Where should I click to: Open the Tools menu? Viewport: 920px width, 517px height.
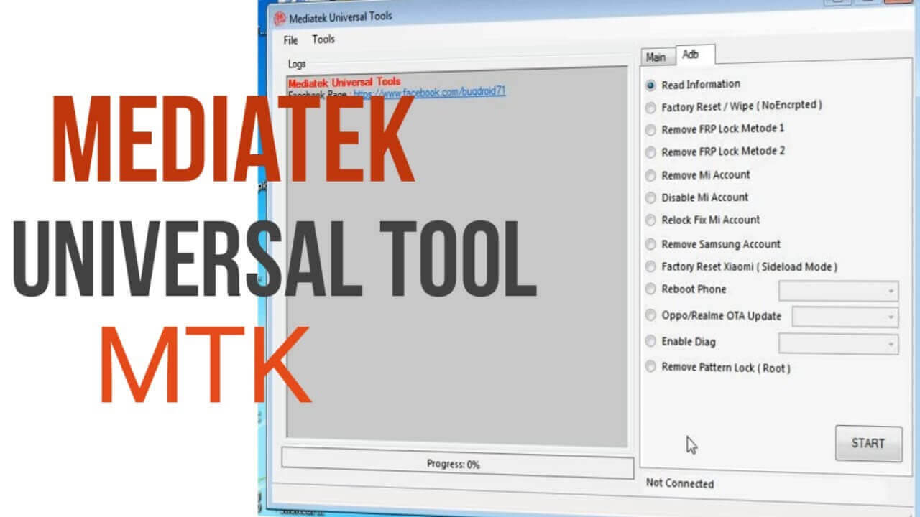tap(323, 39)
